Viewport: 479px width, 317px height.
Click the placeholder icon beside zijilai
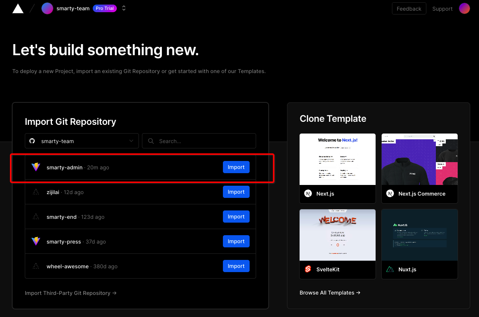36,192
